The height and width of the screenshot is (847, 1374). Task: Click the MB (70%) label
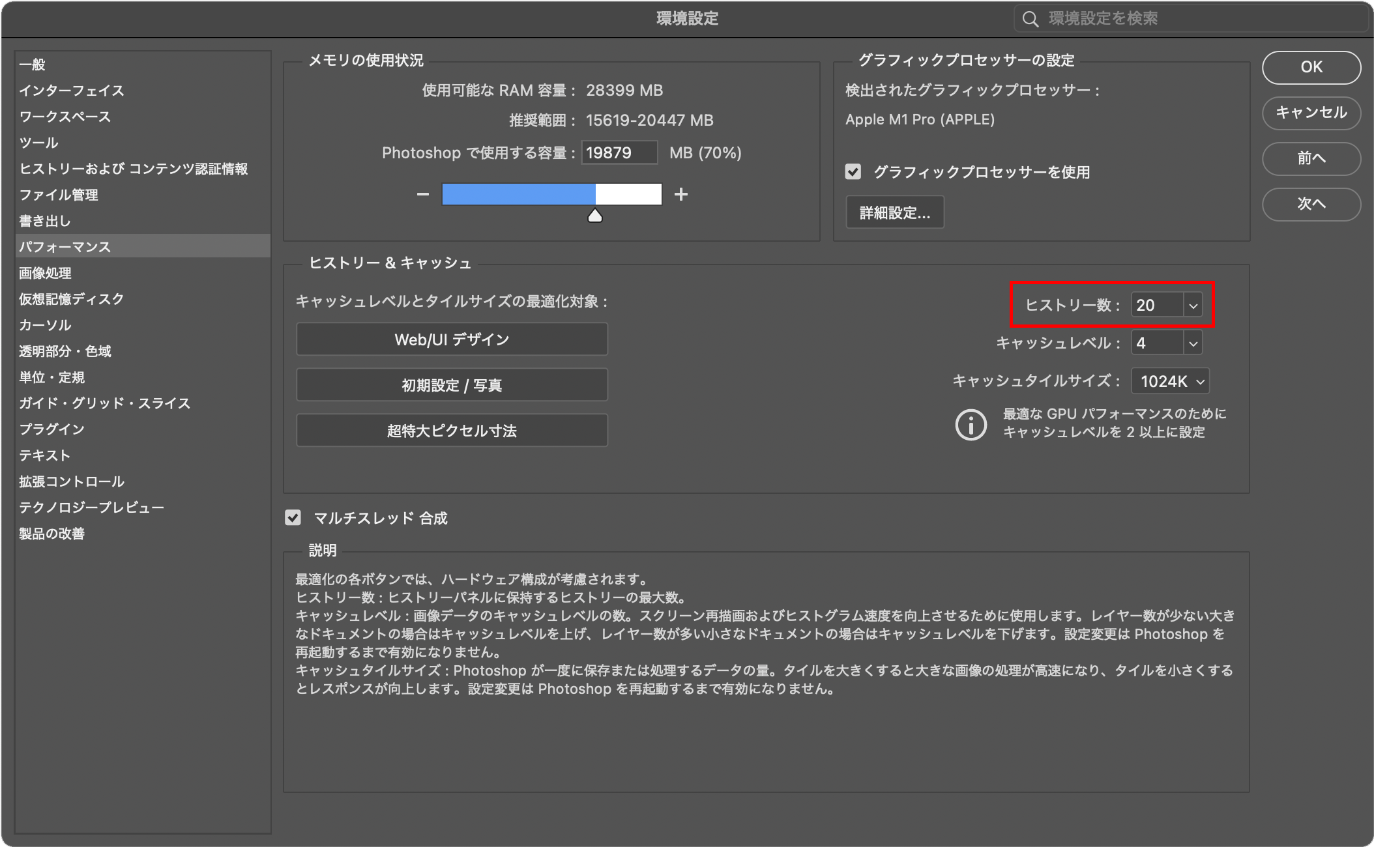click(x=705, y=153)
